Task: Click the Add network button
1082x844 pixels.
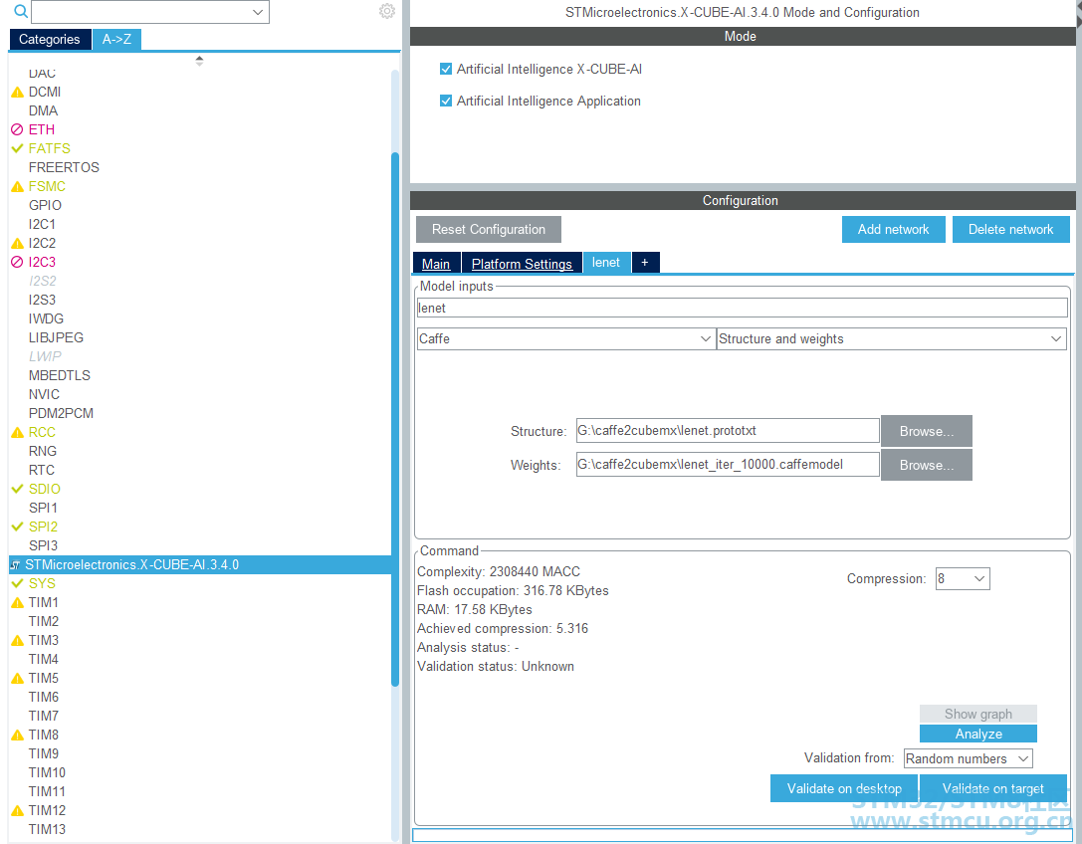Action: [x=894, y=229]
